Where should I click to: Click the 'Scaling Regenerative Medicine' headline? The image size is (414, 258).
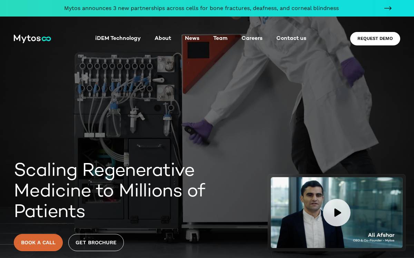point(110,190)
